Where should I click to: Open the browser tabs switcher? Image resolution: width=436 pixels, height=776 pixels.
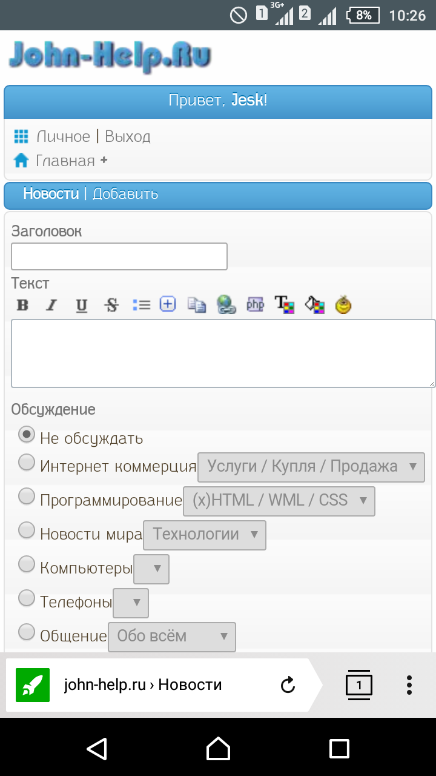click(x=359, y=685)
